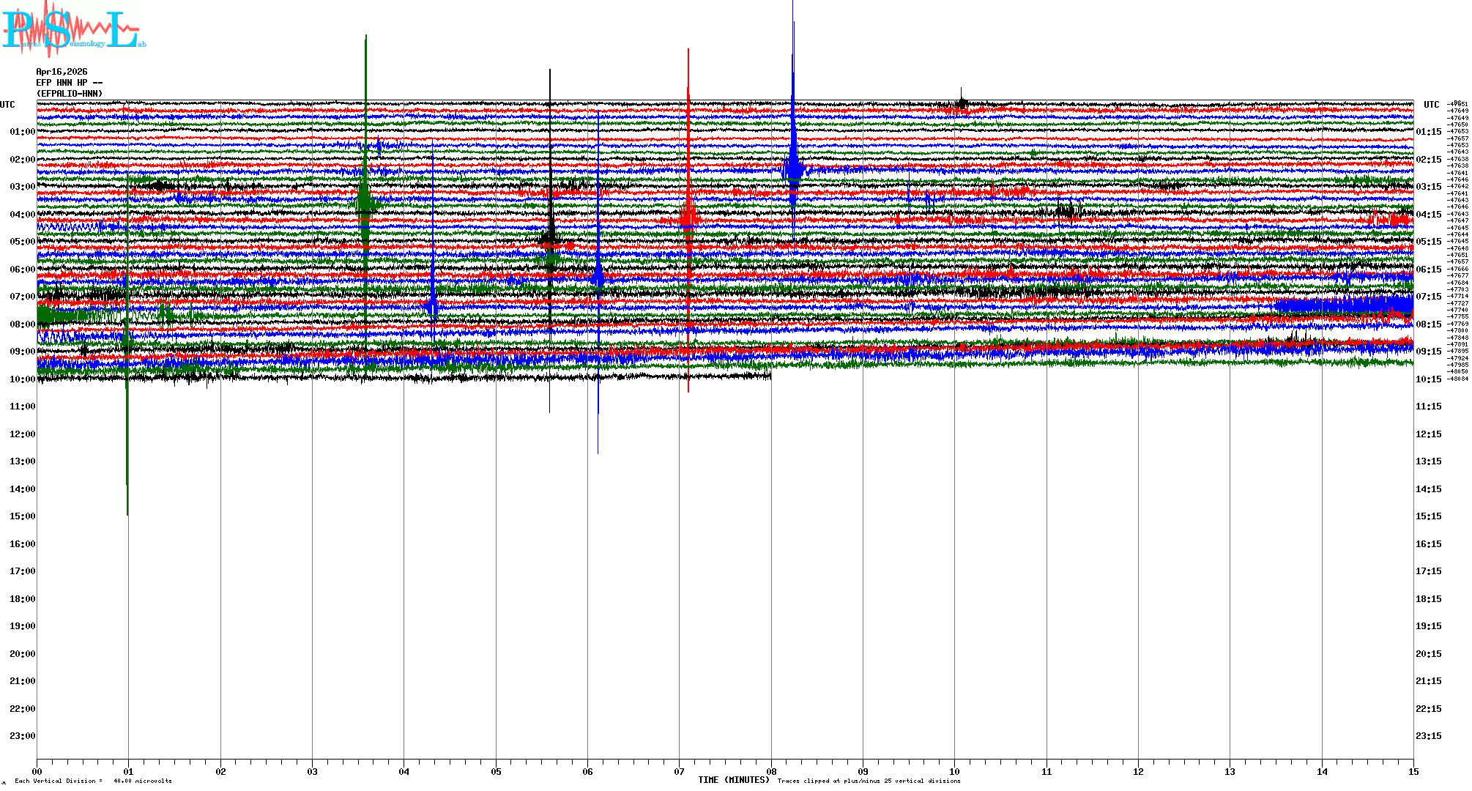
Task: Click the 07:15 label on right axis
Action: point(1428,297)
